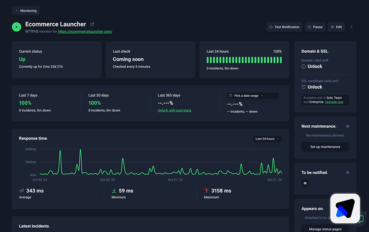
Task: Open external link icon beside Ecommerce Launcher
Action: pos(92,24)
